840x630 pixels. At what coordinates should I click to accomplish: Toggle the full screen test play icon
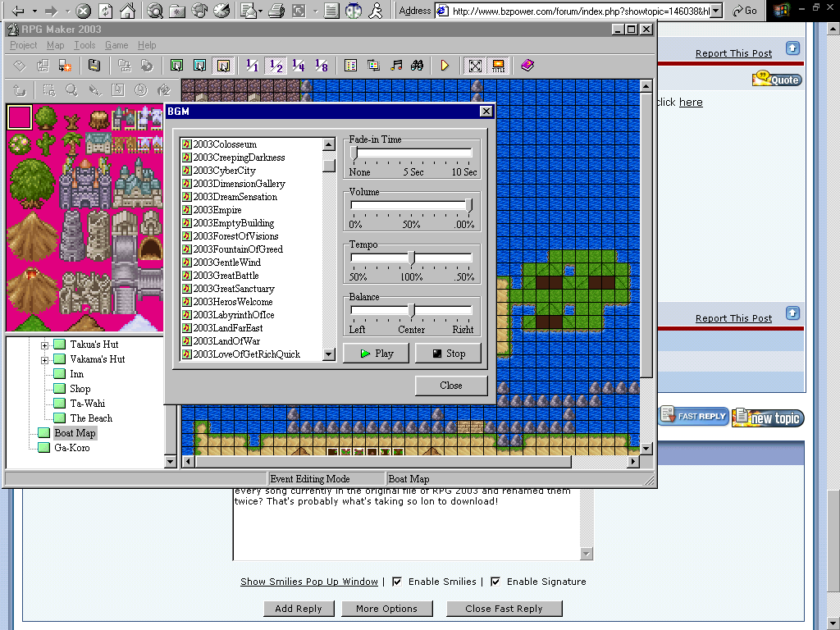(475, 66)
